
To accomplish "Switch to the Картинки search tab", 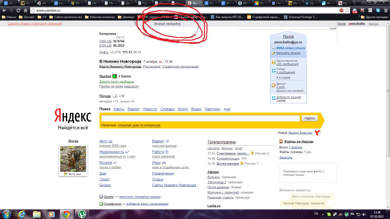I will [x=213, y=109].
